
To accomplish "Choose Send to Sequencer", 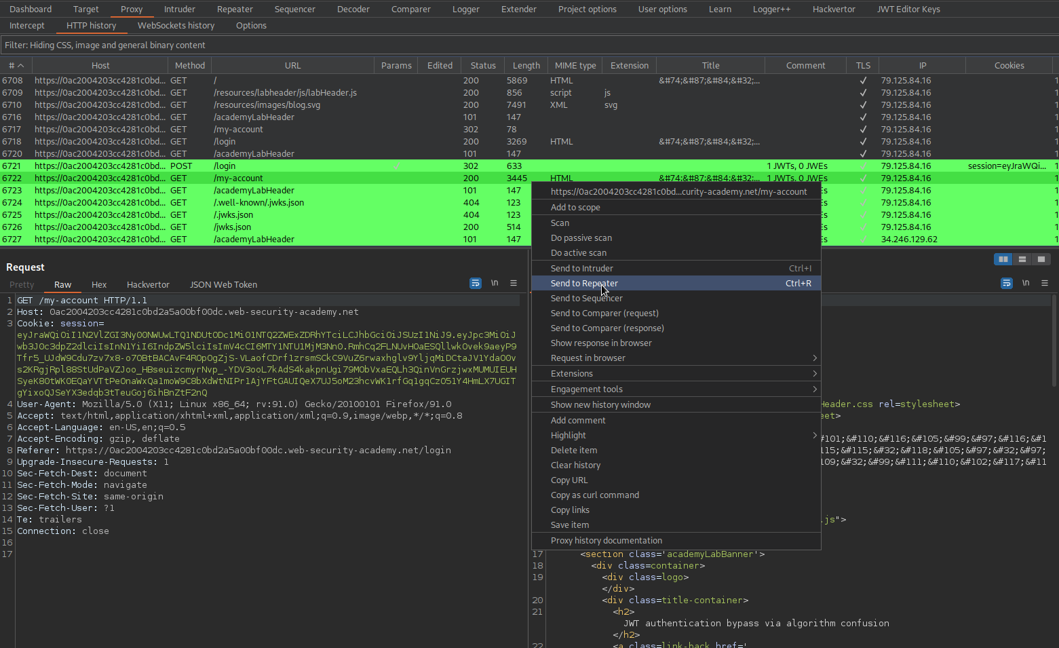I will pyautogui.click(x=676, y=299).
